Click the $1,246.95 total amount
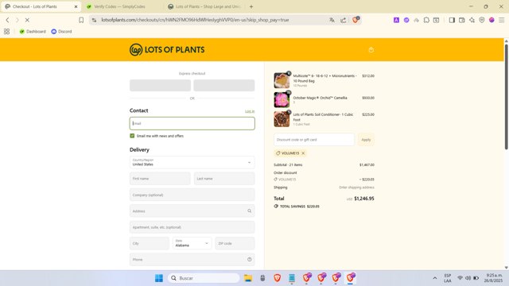 [364, 199]
